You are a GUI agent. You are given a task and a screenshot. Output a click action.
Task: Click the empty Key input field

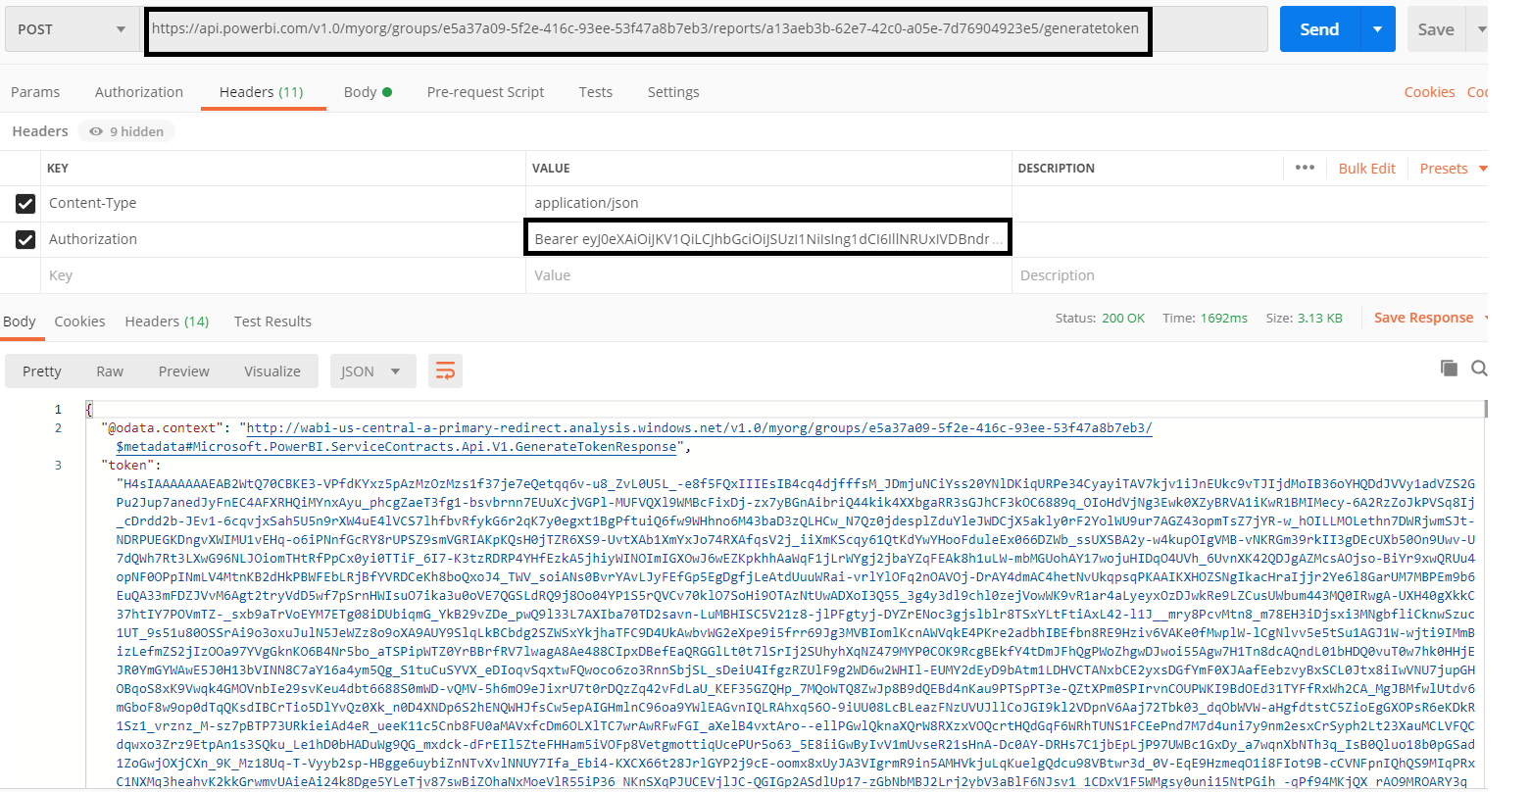click(x=283, y=275)
